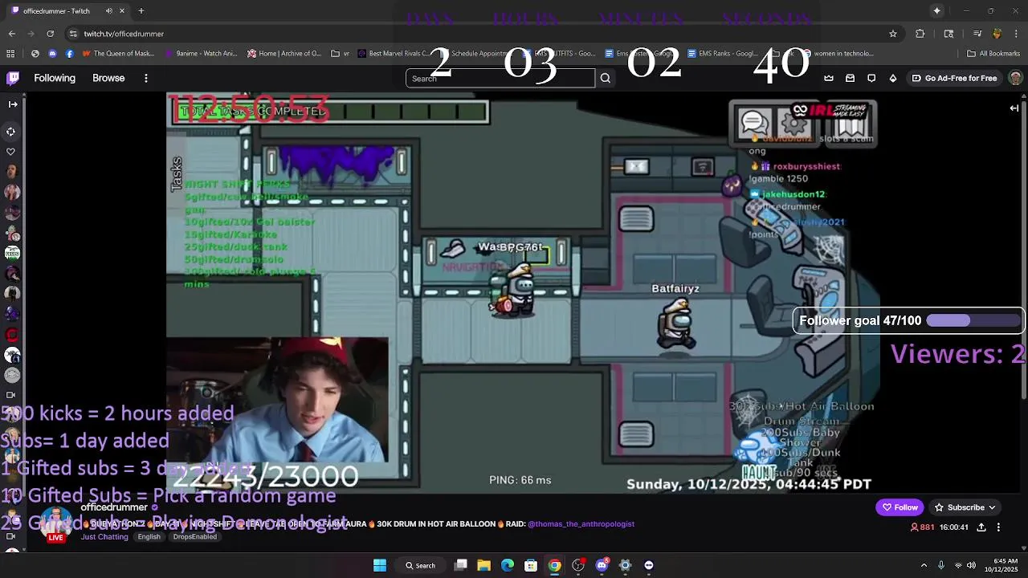Open the Twitch notifications inbox icon

(851, 78)
